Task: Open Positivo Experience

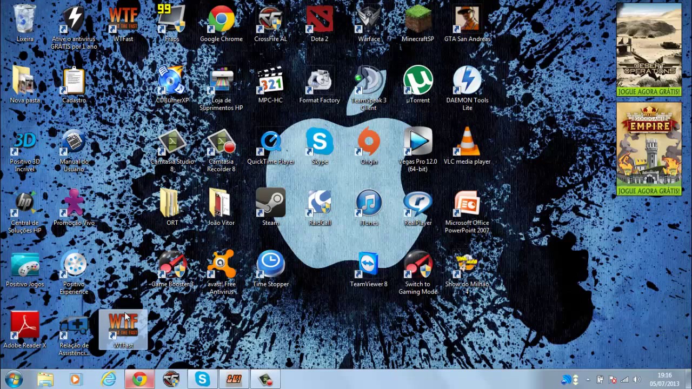Action: [x=74, y=272]
